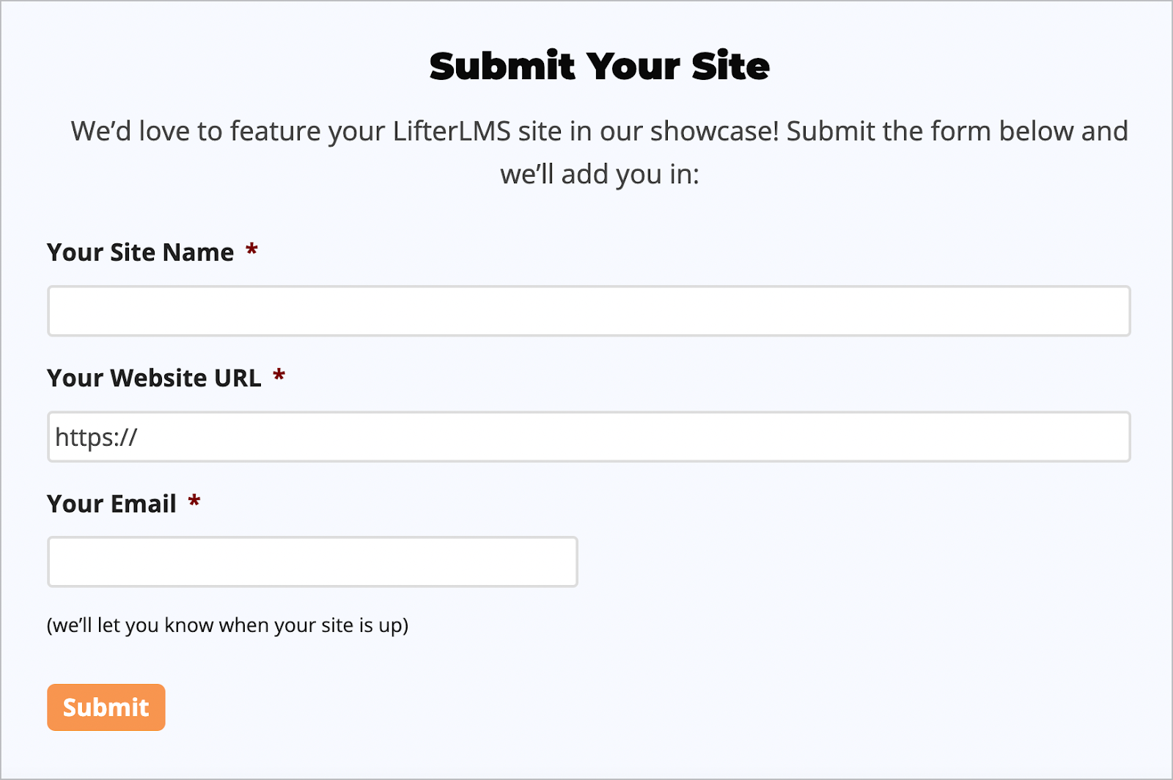Click the Your Email input field
Screen dimensions: 1173x780
(312, 562)
